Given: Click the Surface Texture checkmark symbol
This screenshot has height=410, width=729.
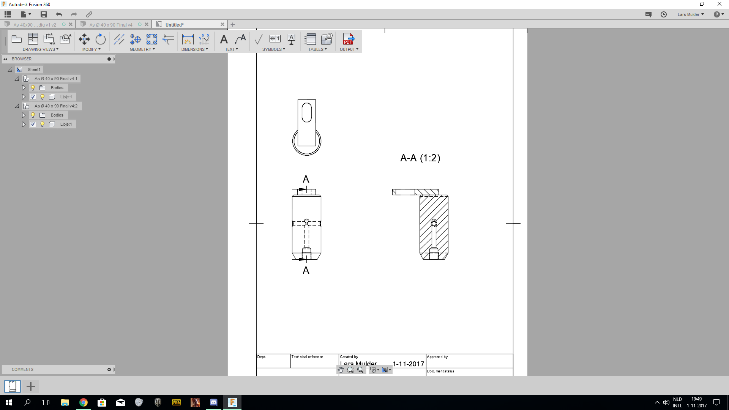Looking at the screenshot, I should tap(258, 39).
